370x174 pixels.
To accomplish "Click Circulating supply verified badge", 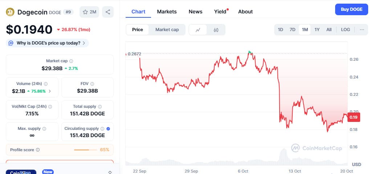I will point(108,128).
